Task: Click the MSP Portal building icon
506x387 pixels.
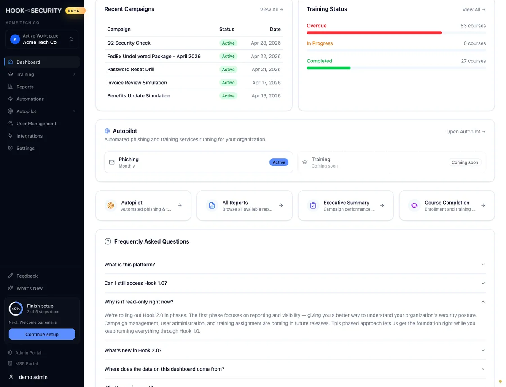Action: (x=11, y=363)
